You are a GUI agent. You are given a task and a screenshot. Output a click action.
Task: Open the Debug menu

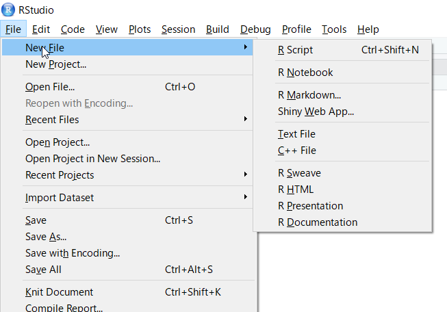[255, 29]
